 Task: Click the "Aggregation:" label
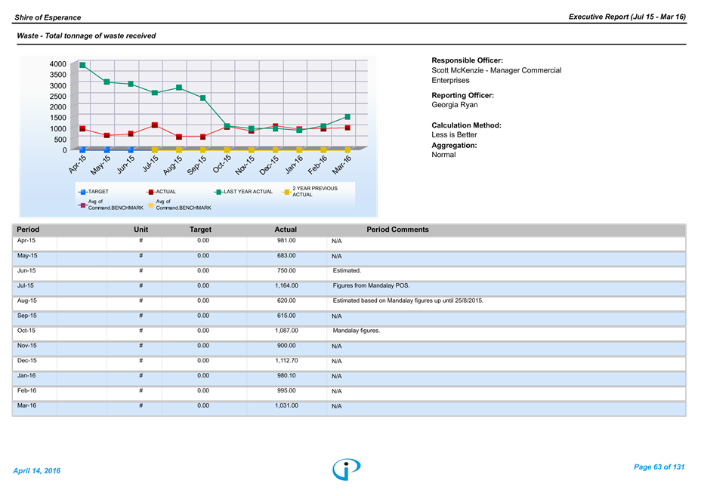pos(454,145)
